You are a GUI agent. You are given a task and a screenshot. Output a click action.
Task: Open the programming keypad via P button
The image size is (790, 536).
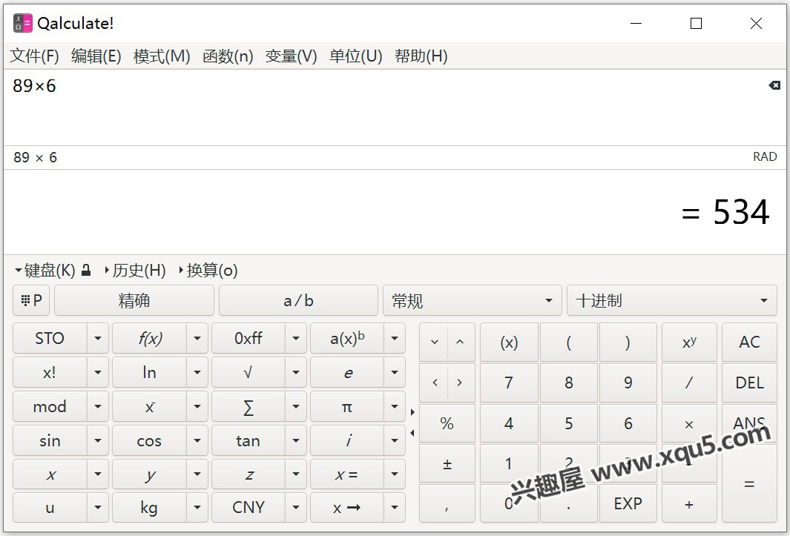[x=31, y=301]
